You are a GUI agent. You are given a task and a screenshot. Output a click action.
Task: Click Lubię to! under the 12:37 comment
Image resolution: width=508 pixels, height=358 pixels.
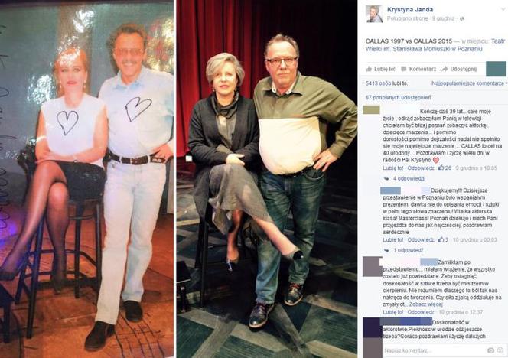[393, 312]
